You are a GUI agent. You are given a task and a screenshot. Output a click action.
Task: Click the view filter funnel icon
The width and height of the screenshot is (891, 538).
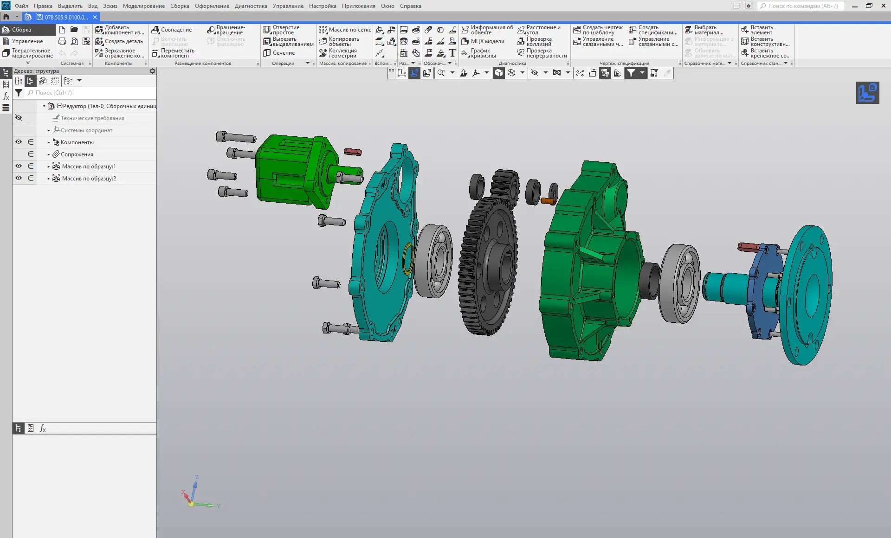pyautogui.click(x=631, y=73)
